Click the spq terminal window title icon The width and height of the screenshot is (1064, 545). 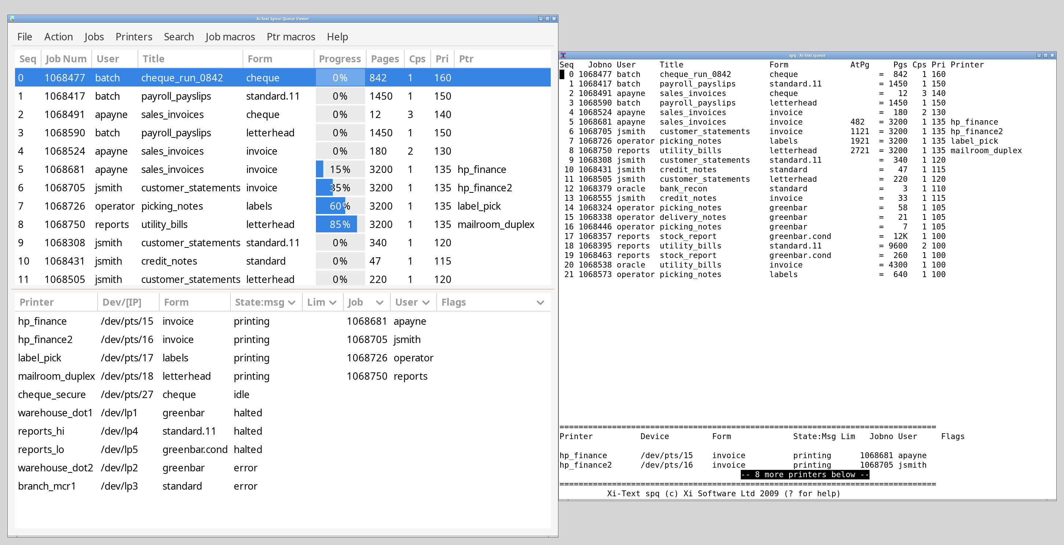pos(563,55)
